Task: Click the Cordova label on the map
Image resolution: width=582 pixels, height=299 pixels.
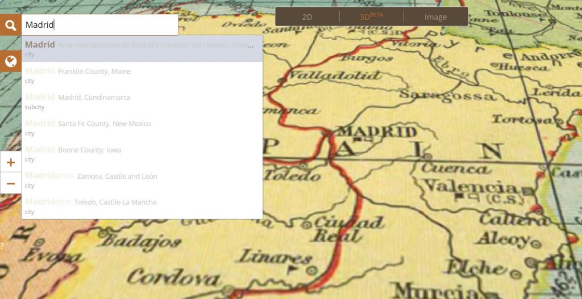Action: tap(174, 277)
